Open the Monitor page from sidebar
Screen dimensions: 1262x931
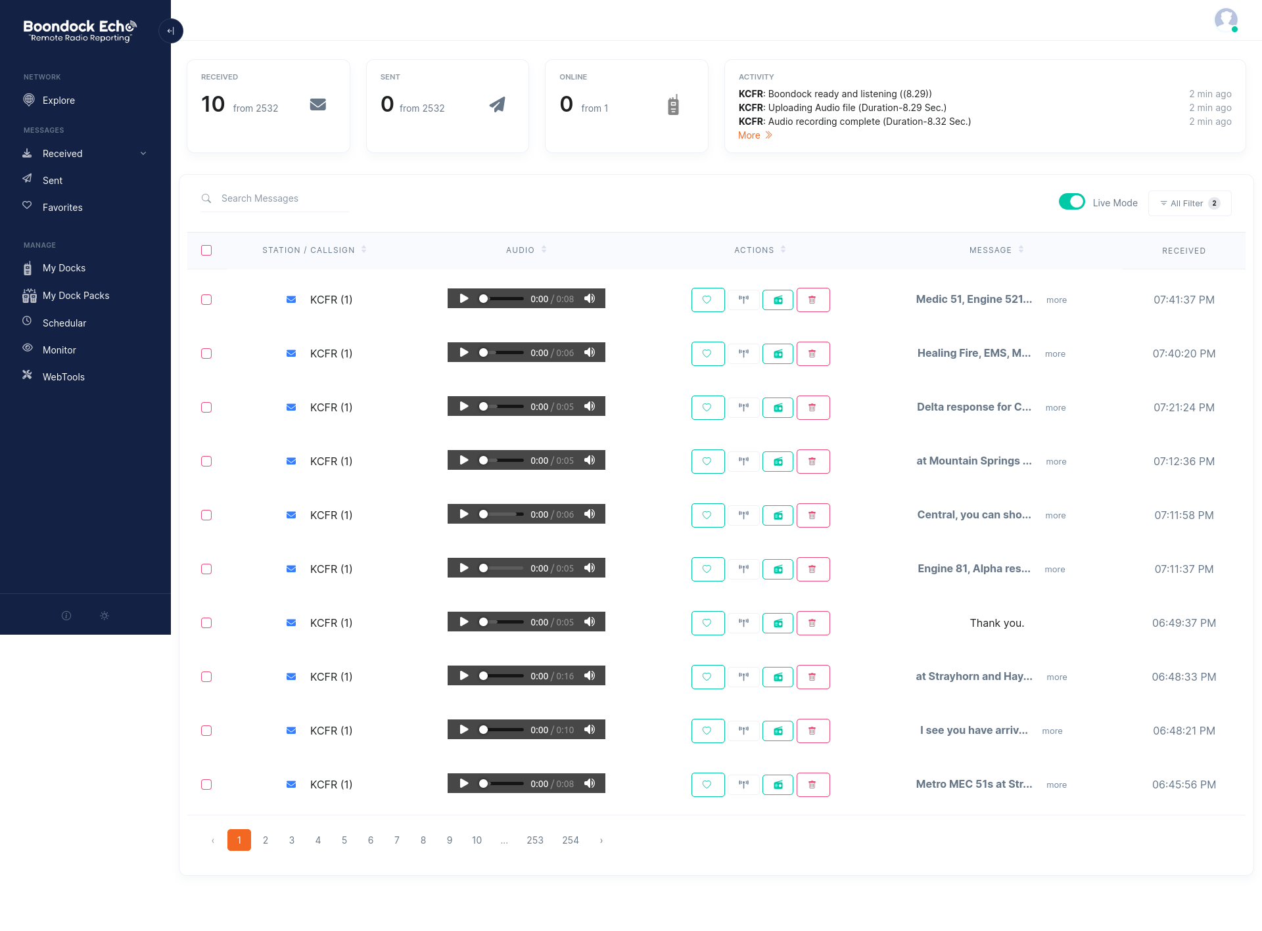click(58, 350)
